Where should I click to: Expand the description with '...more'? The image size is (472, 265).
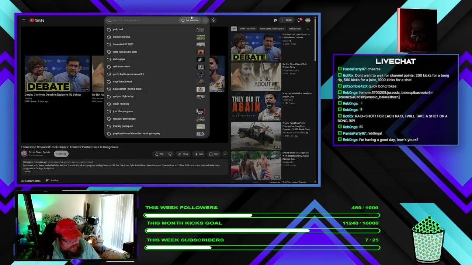[27, 172]
